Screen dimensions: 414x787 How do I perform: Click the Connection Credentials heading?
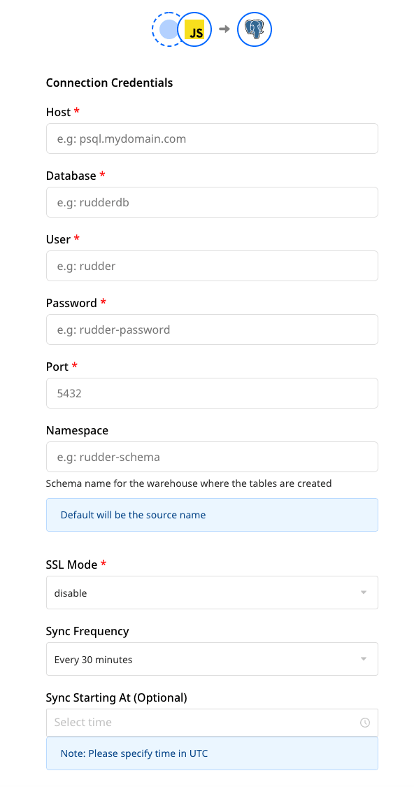point(109,83)
